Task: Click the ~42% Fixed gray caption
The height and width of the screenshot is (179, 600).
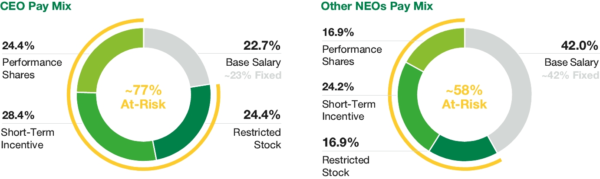Action: click(570, 75)
